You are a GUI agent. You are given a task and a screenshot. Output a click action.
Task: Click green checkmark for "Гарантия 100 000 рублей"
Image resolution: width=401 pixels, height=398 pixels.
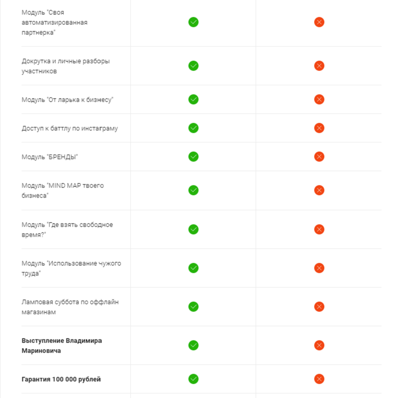point(193,379)
